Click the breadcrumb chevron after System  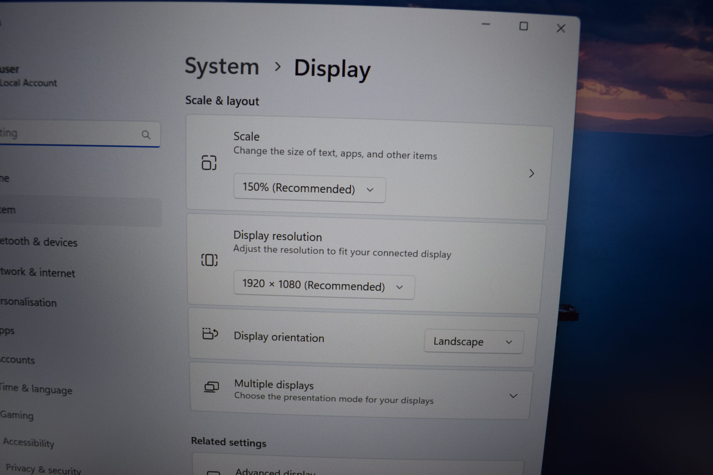(x=277, y=67)
